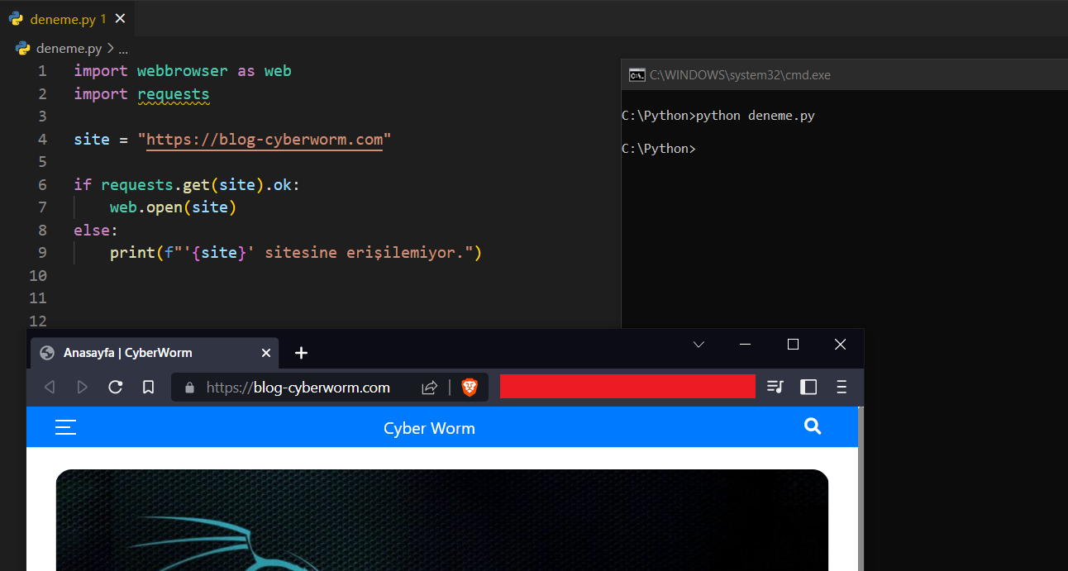This screenshot has width=1068, height=571.
Task: Click the browser Forward arrow
Action: (82, 387)
